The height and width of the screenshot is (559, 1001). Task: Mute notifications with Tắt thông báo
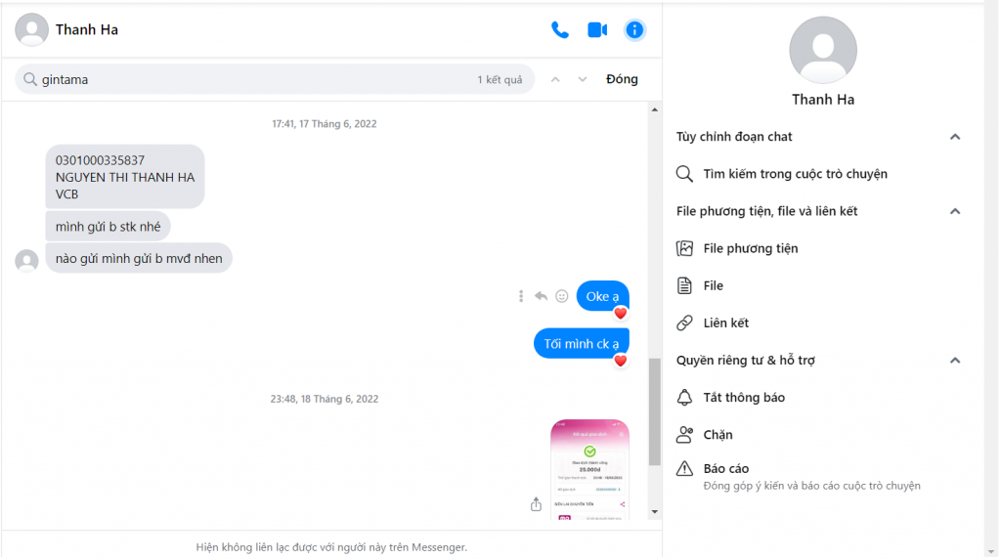[x=743, y=398]
